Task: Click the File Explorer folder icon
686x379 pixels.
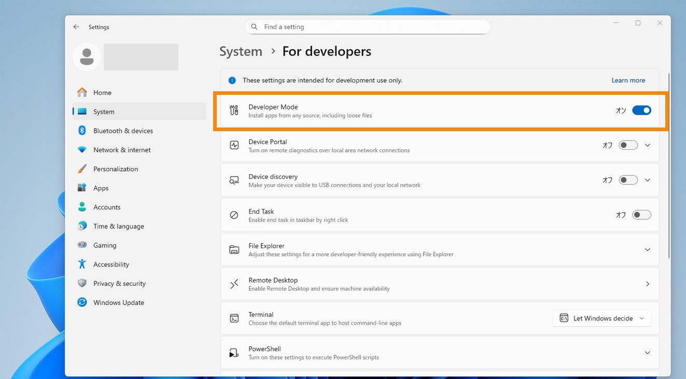Action: pyautogui.click(x=234, y=249)
